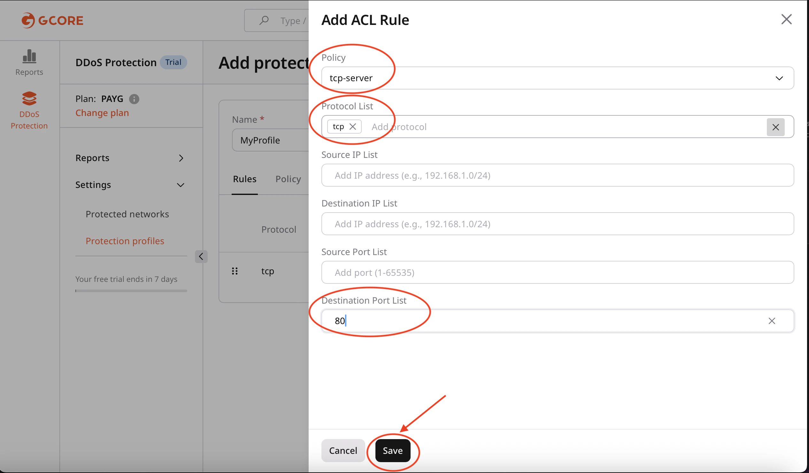Remove the tcp protocol chip

(353, 127)
